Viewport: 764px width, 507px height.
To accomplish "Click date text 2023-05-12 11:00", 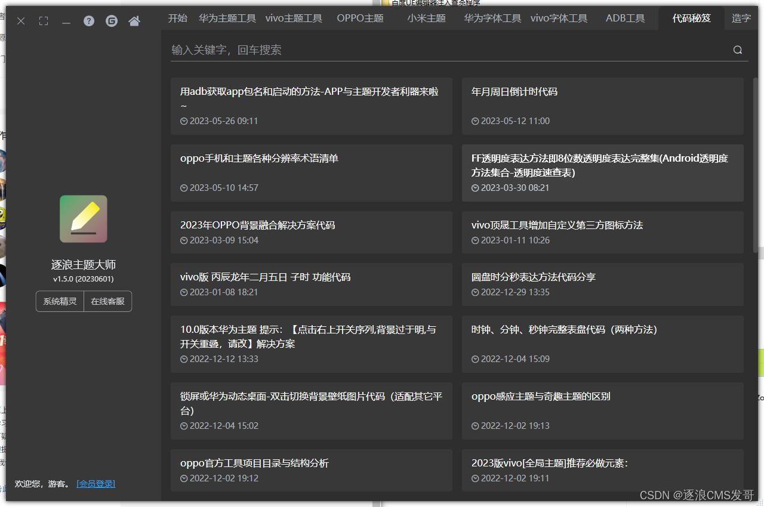I will coord(515,121).
